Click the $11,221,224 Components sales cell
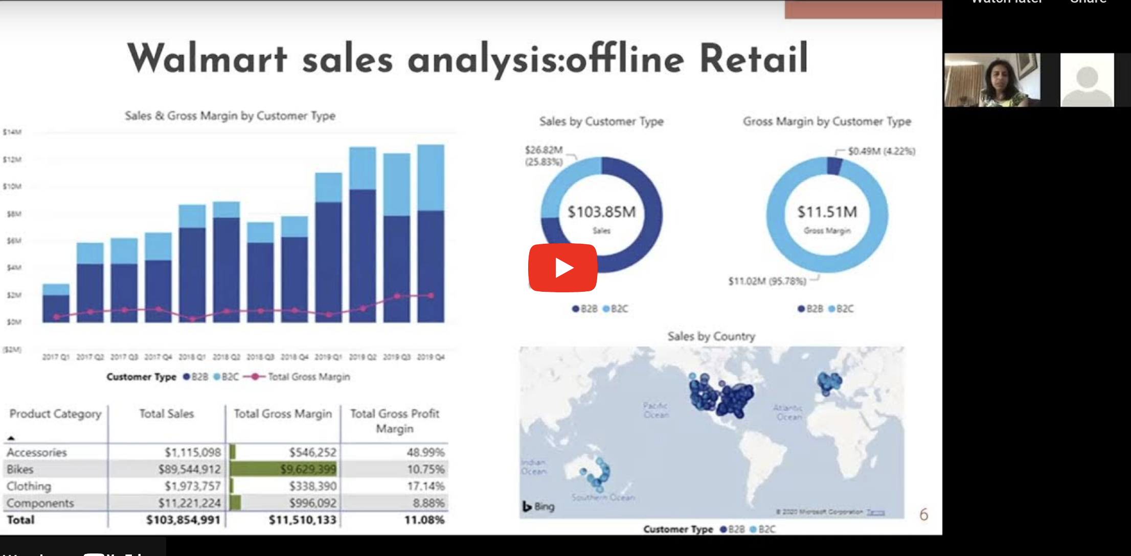The image size is (1131, 556). pyautogui.click(x=189, y=503)
